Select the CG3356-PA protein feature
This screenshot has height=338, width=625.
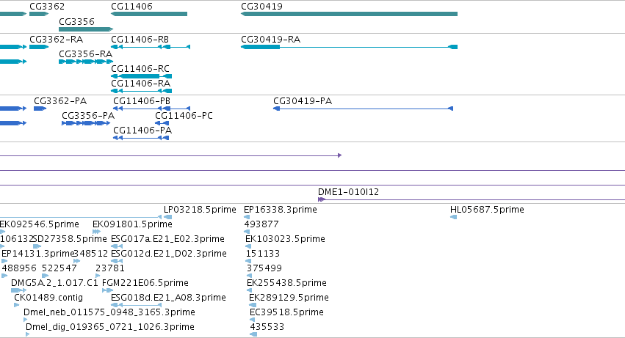(86, 123)
